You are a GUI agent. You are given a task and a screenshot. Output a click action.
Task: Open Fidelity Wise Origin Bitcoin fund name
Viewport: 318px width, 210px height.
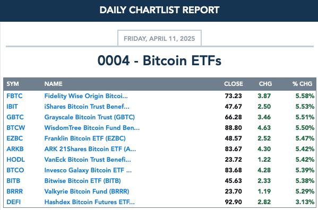[x=86, y=96]
